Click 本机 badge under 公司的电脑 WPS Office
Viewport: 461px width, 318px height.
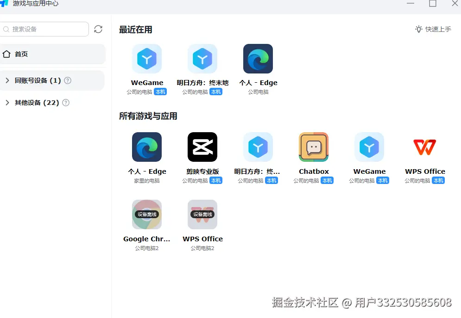pos(438,180)
